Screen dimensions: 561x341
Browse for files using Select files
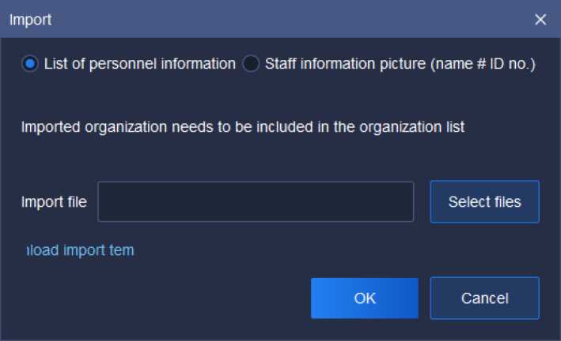click(484, 202)
